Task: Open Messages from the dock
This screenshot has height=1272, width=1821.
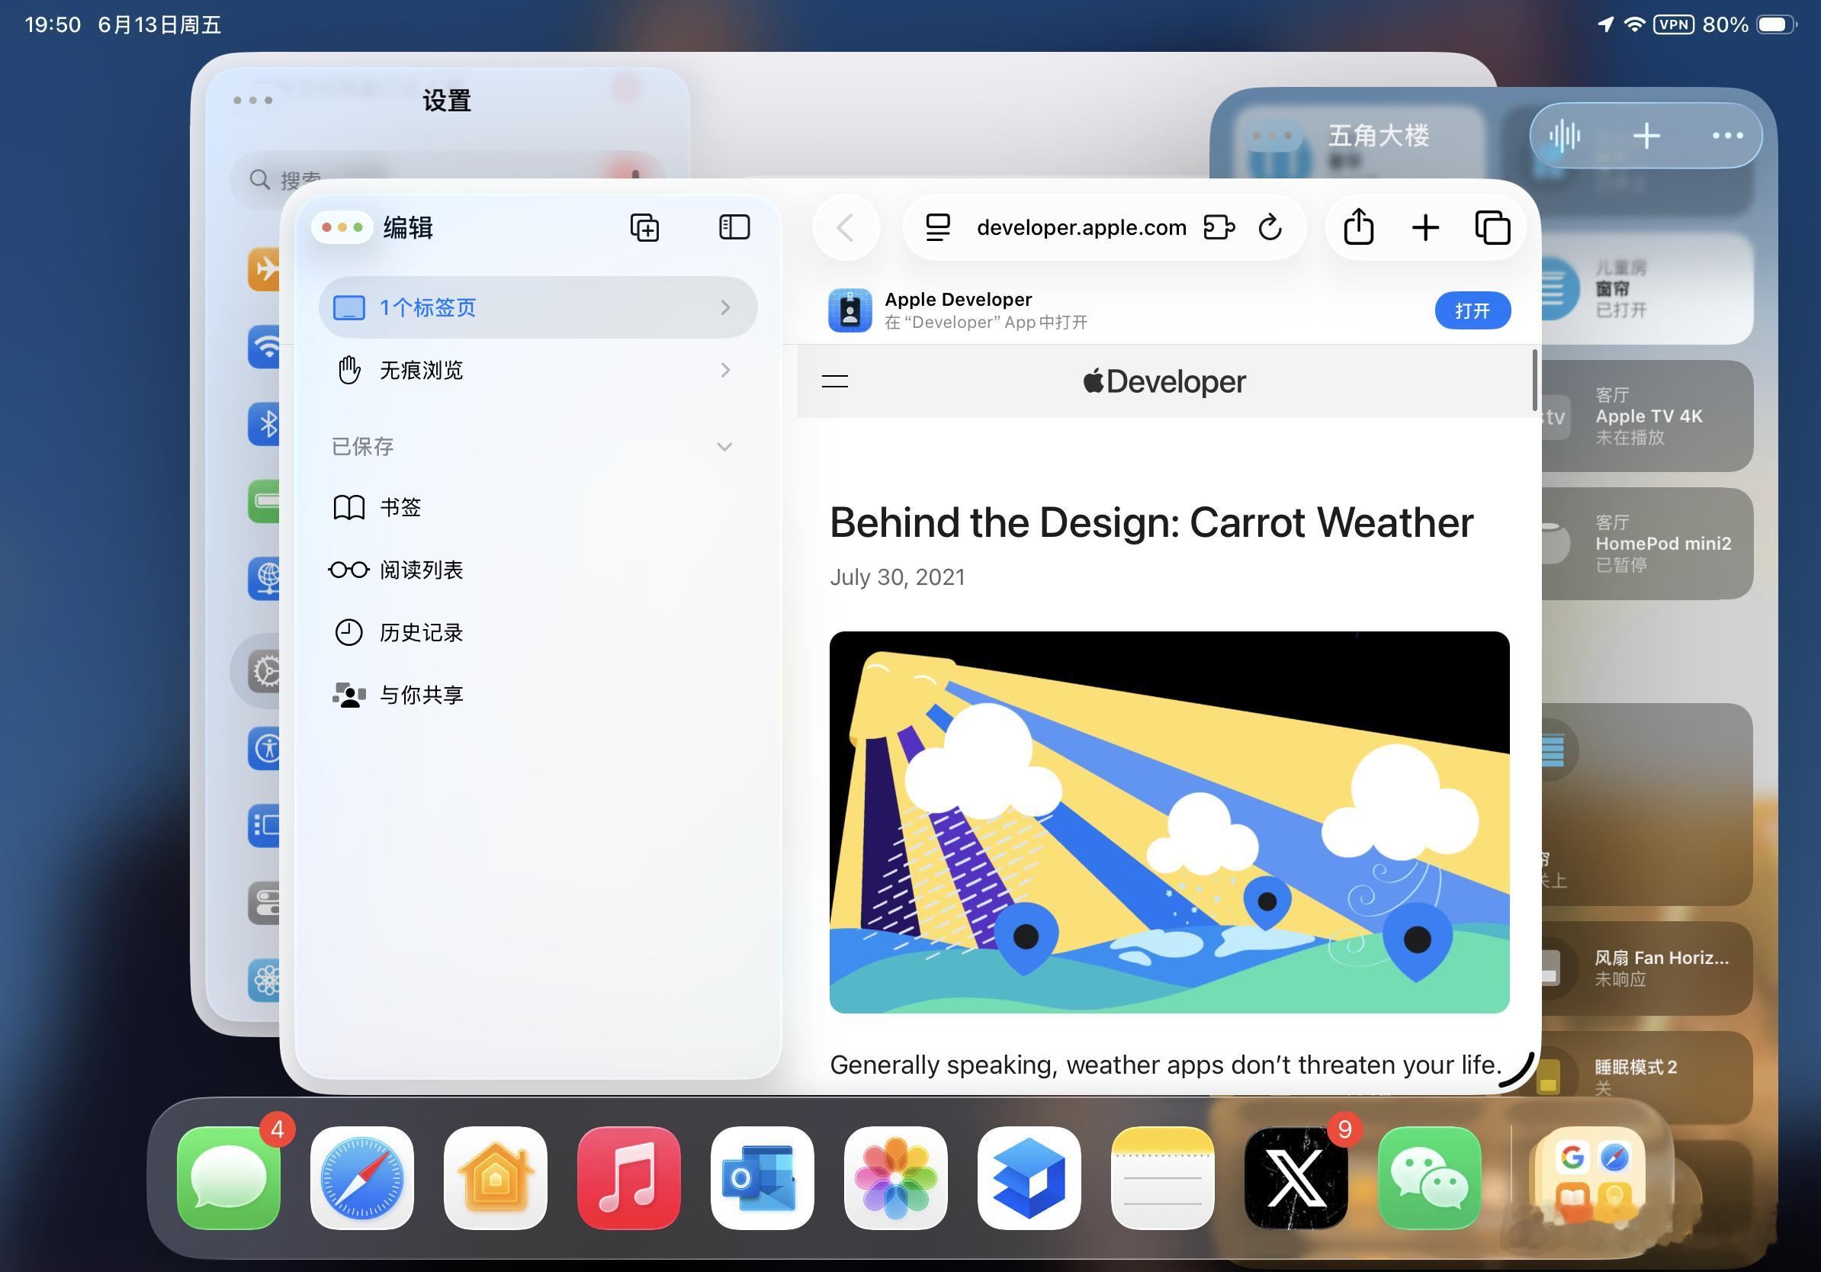Action: click(229, 1177)
